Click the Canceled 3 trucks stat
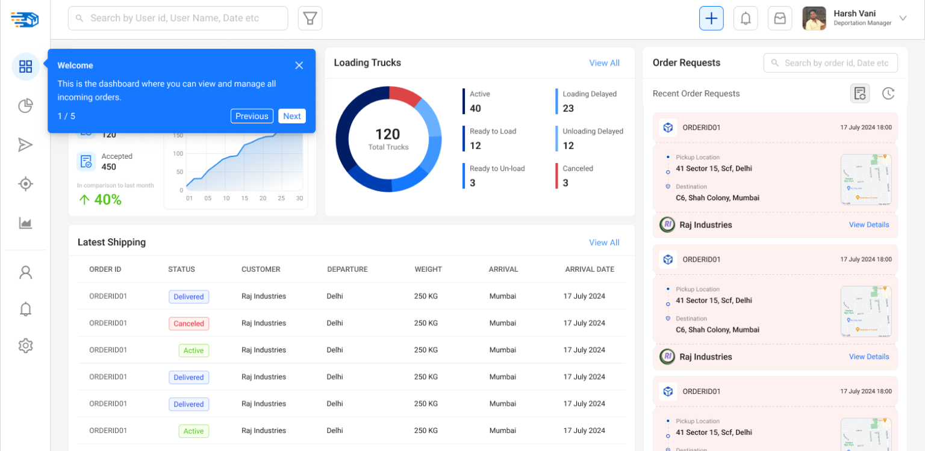The height and width of the screenshot is (451, 925). point(575,176)
